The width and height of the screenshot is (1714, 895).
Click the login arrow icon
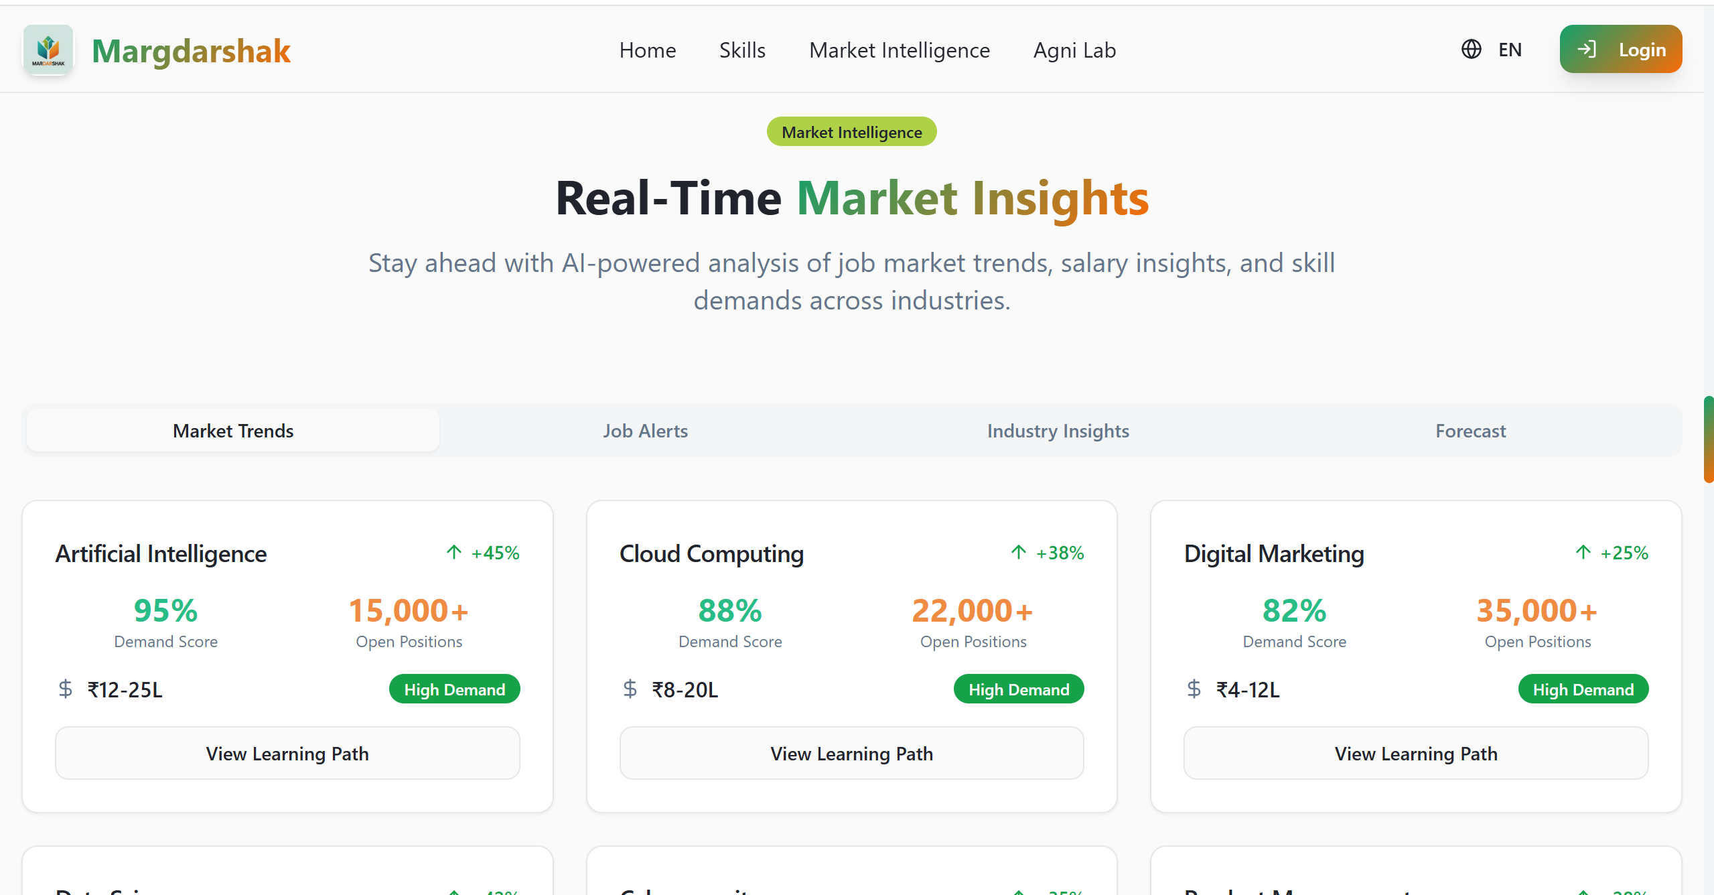pyautogui.click(x=1587, y=50)
